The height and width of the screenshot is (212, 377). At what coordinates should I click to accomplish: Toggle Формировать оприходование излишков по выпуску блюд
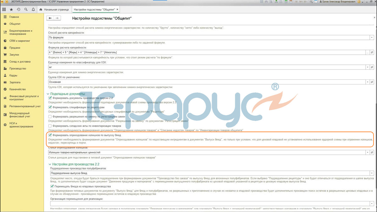[50, 135]
